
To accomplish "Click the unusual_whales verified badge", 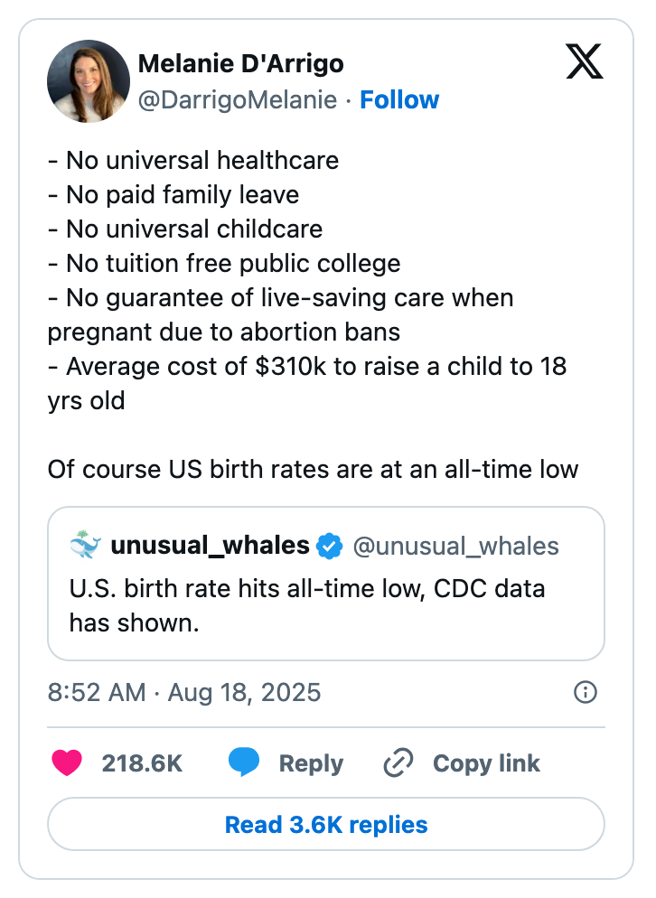I will (330, 546).
